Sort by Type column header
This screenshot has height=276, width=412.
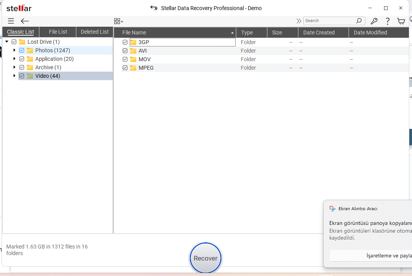(252, 33)
